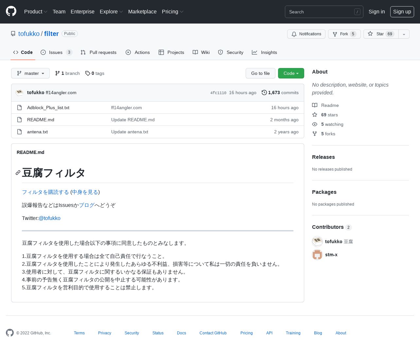The image size is (420, 353).
Task: Open Contributors list heading
Action: (x=332, y=227)
